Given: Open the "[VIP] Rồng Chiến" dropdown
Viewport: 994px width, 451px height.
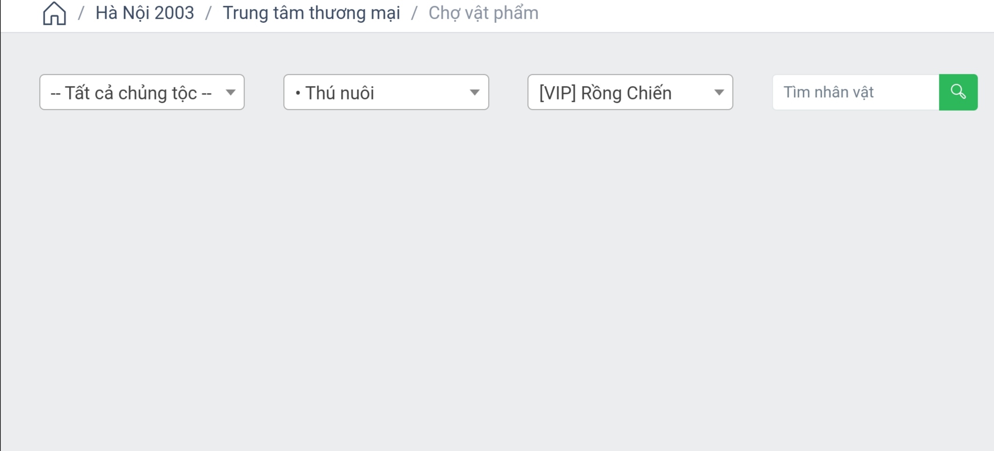Looking at the screenshot, I should click(x=630, y=92).
